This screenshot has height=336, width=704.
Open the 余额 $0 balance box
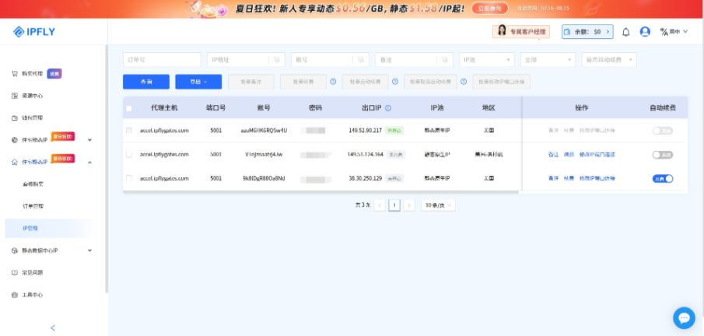[587, 32]
